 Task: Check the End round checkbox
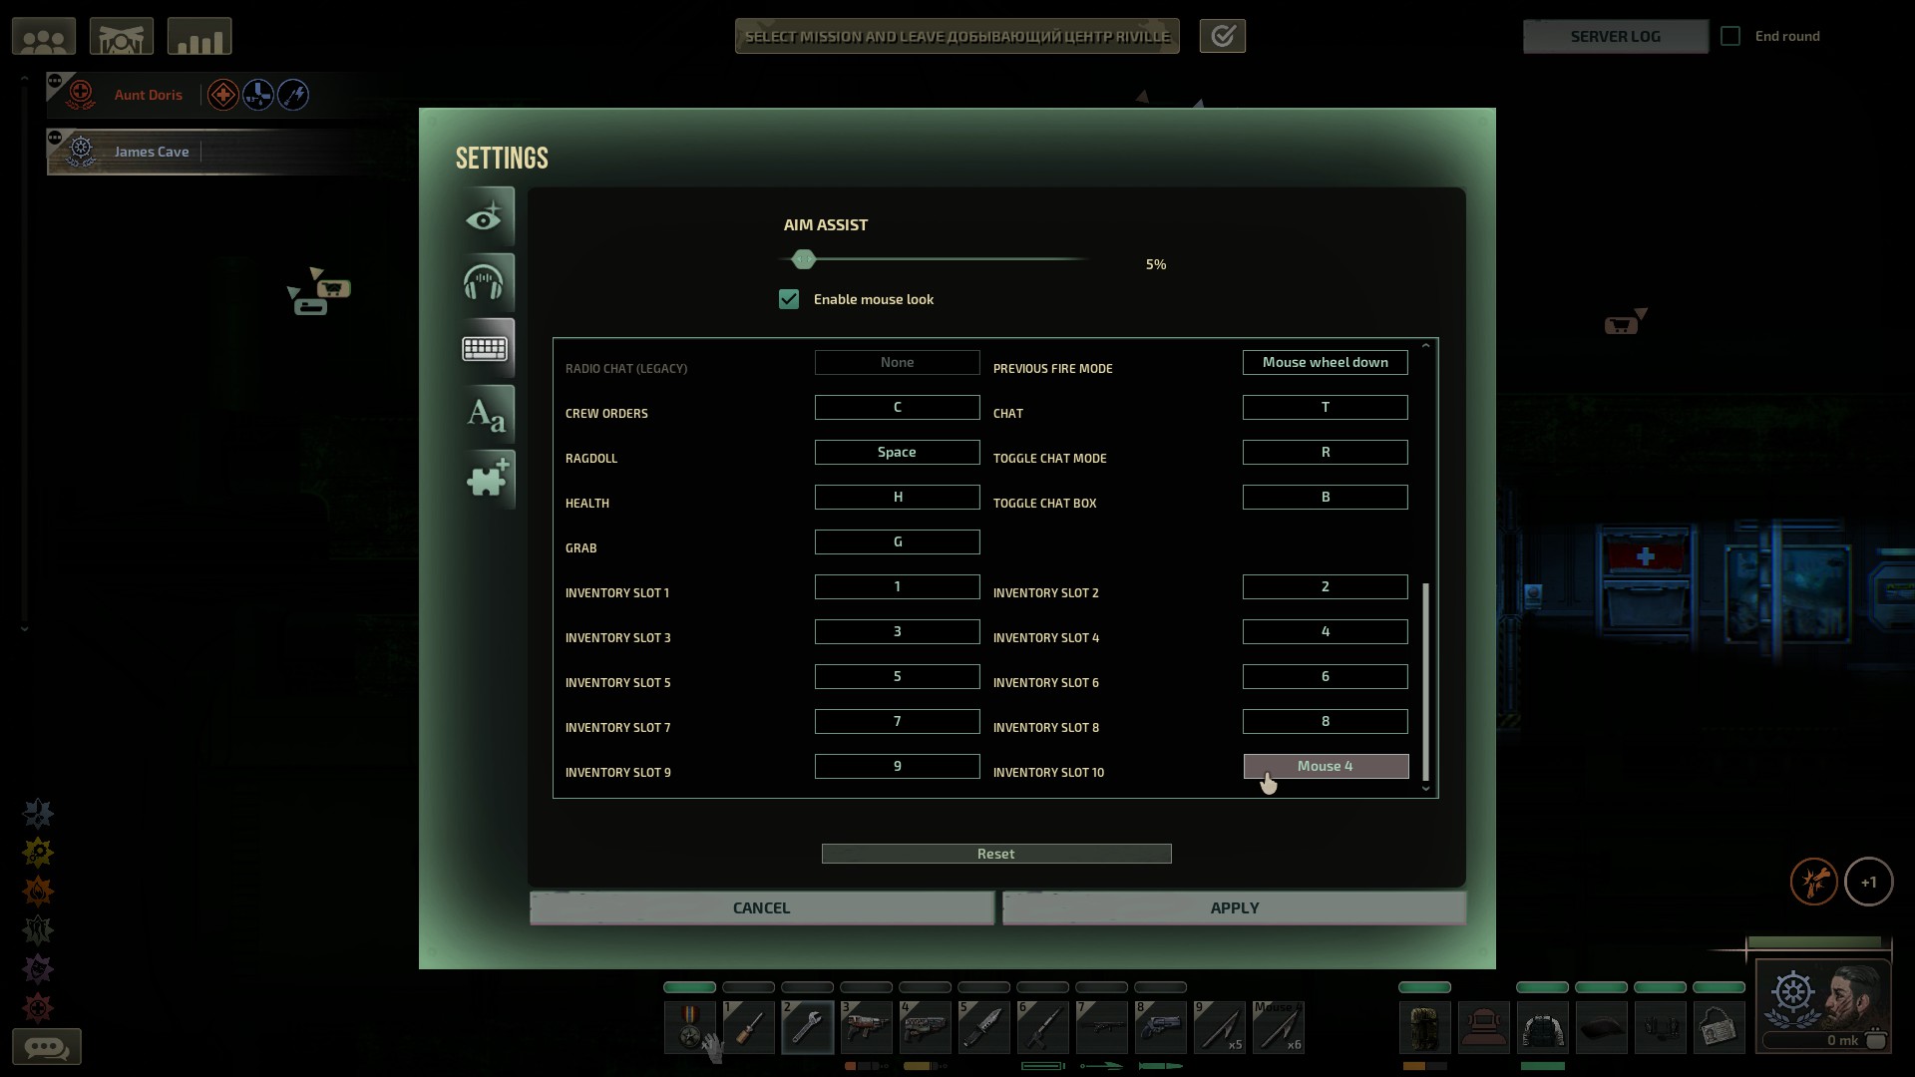[1730, 36]
